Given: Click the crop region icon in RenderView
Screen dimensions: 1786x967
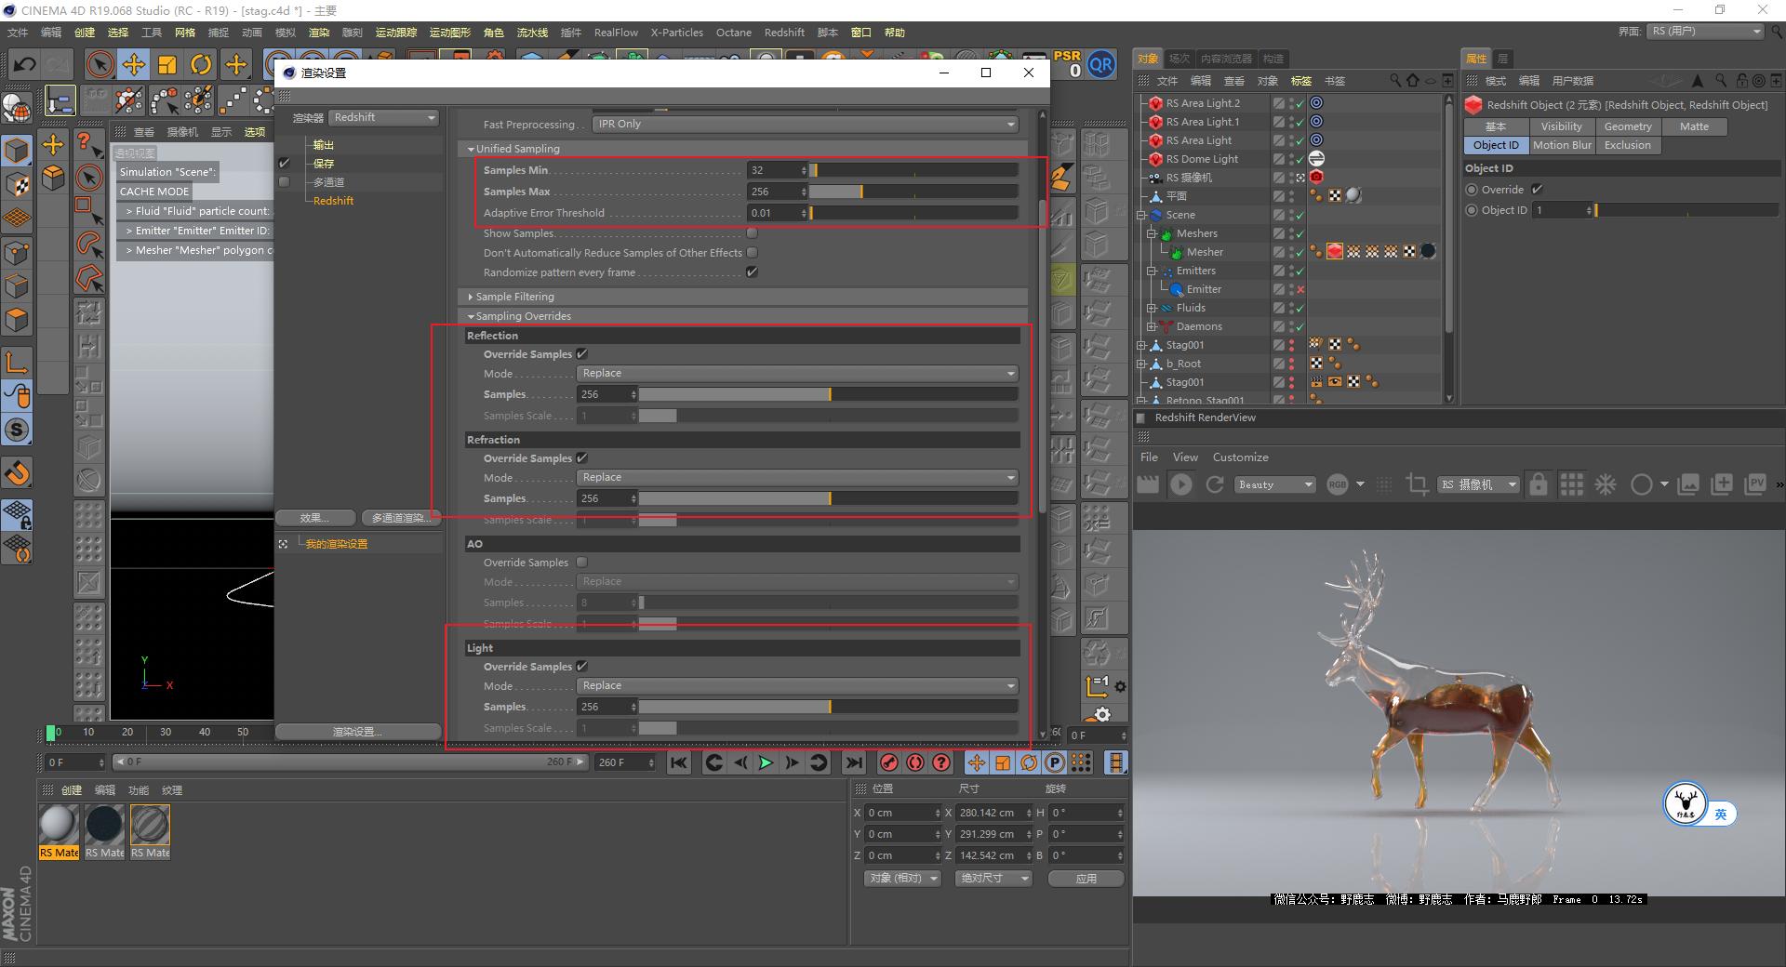Looking at the screenshot, I should tap(1417, 484).
